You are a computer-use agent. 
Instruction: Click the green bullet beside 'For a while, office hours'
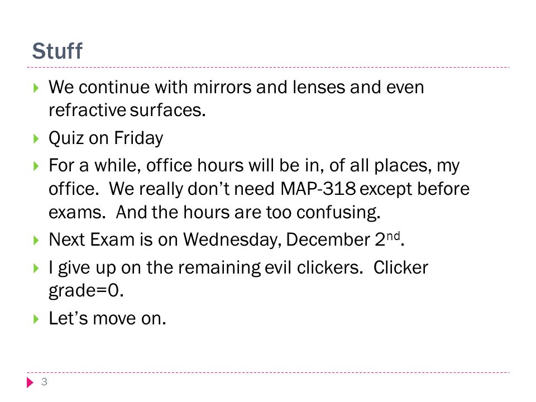[x=36, y=166]
